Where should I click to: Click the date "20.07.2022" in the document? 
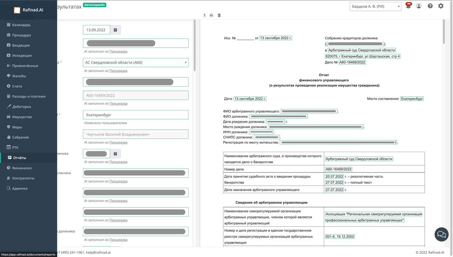point(334,176)
